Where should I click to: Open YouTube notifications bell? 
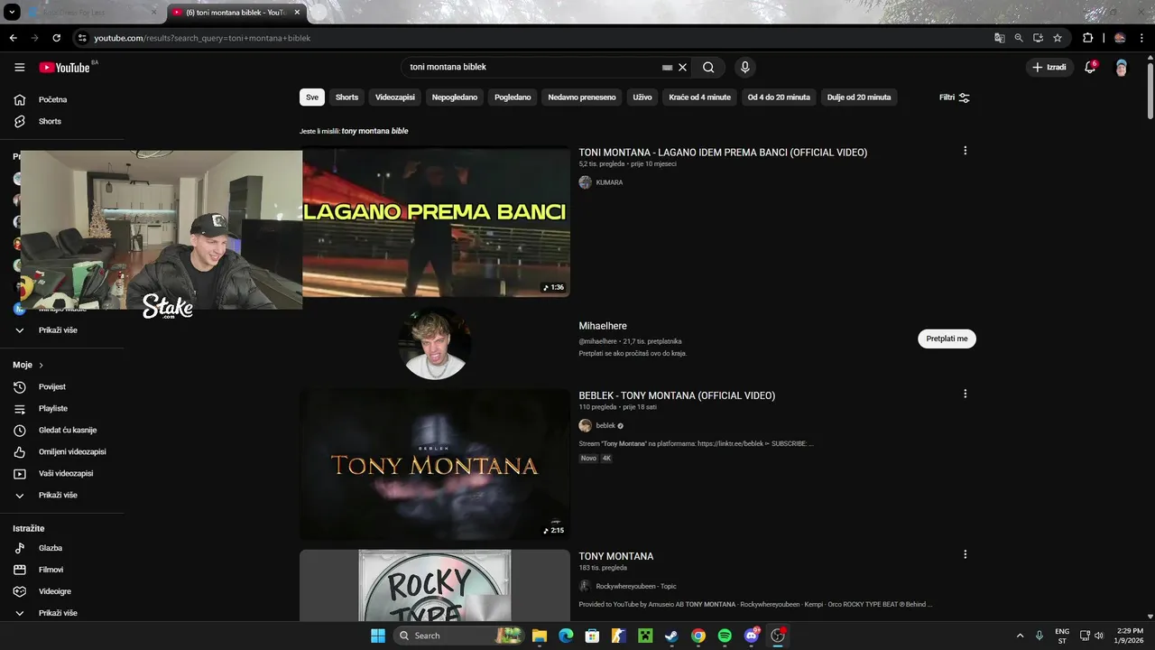1090,67
